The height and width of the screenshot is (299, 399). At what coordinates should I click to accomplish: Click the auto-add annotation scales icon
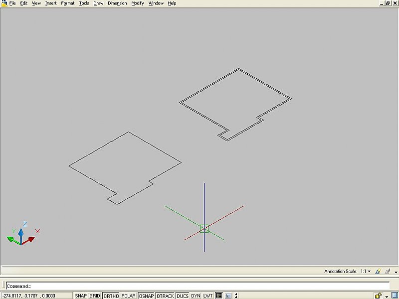click(388, 271)
